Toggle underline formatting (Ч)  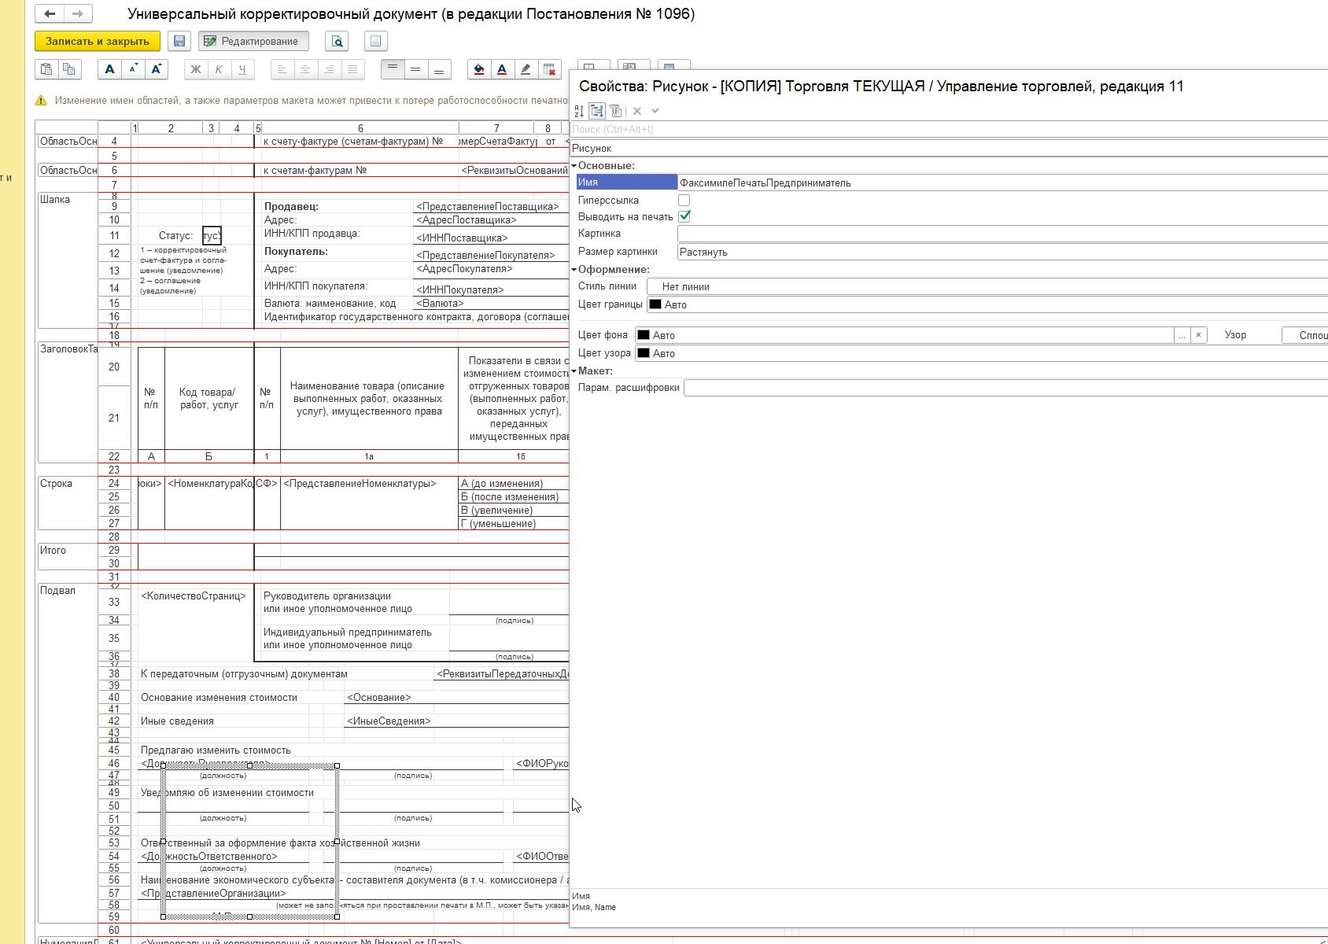(242, 69)
